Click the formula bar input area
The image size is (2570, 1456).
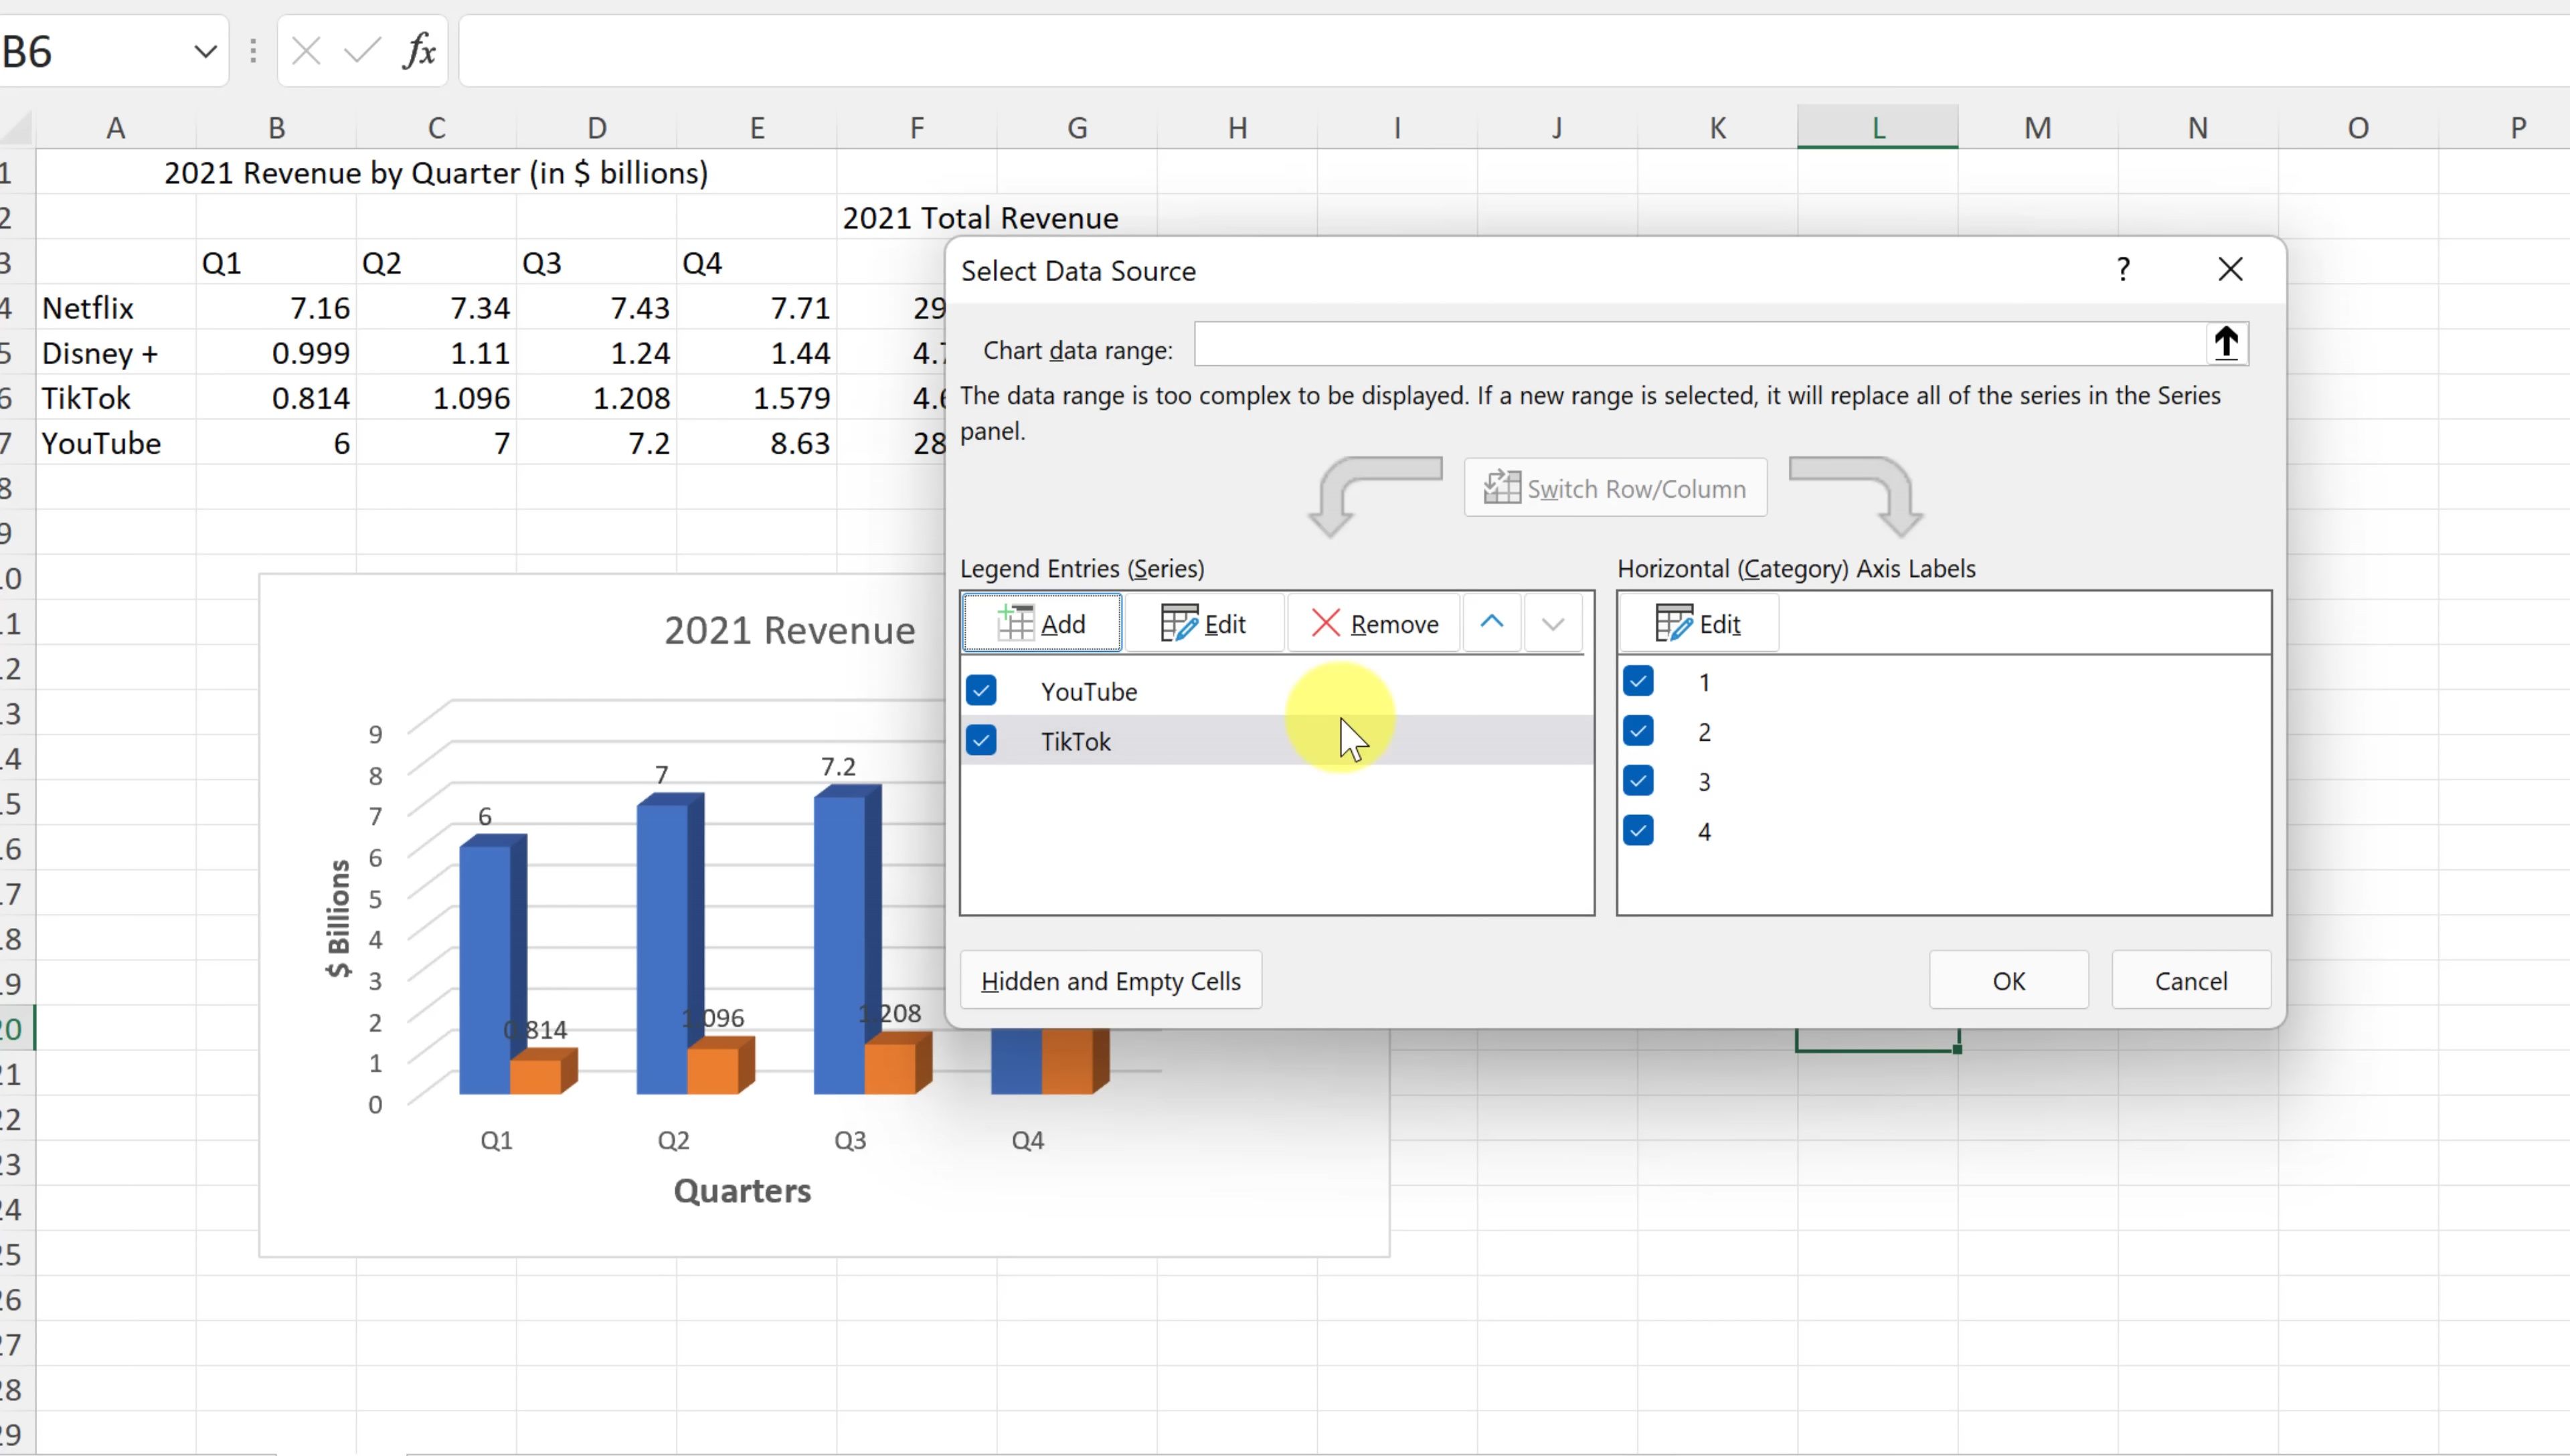point(1514,51)
